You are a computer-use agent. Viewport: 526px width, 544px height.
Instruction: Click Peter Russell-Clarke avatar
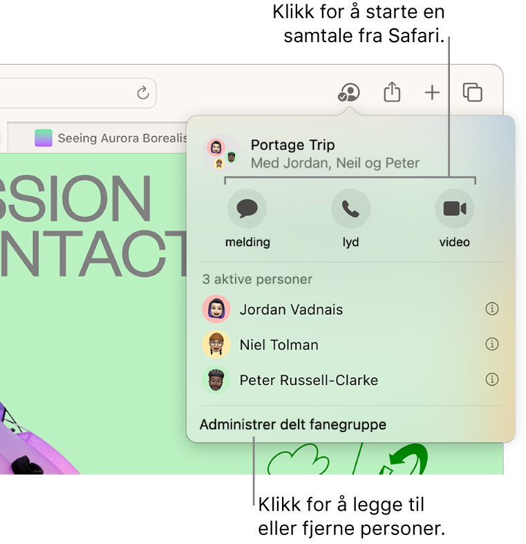coord(216,379)
